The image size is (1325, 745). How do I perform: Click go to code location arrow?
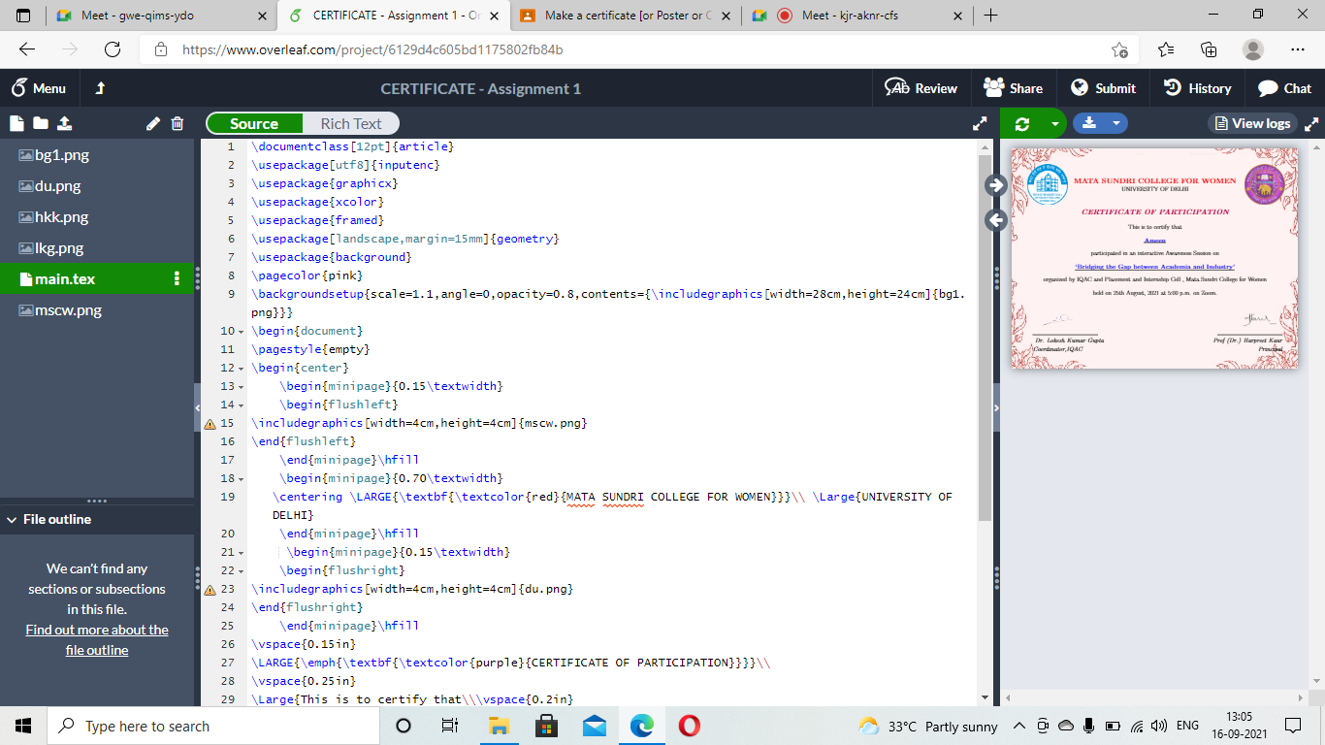pyautogui.click(x=995, y=220)
